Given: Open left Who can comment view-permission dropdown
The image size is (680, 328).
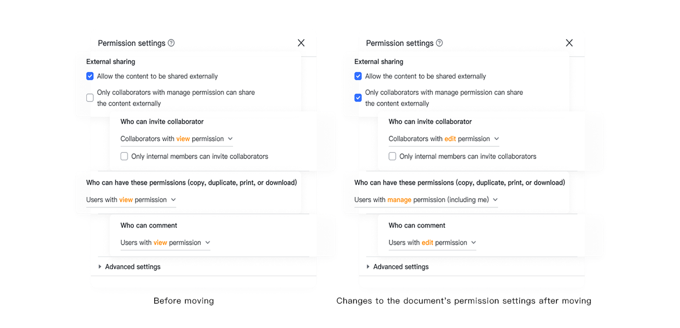Looking at the screenshot, I should [165, 242].
